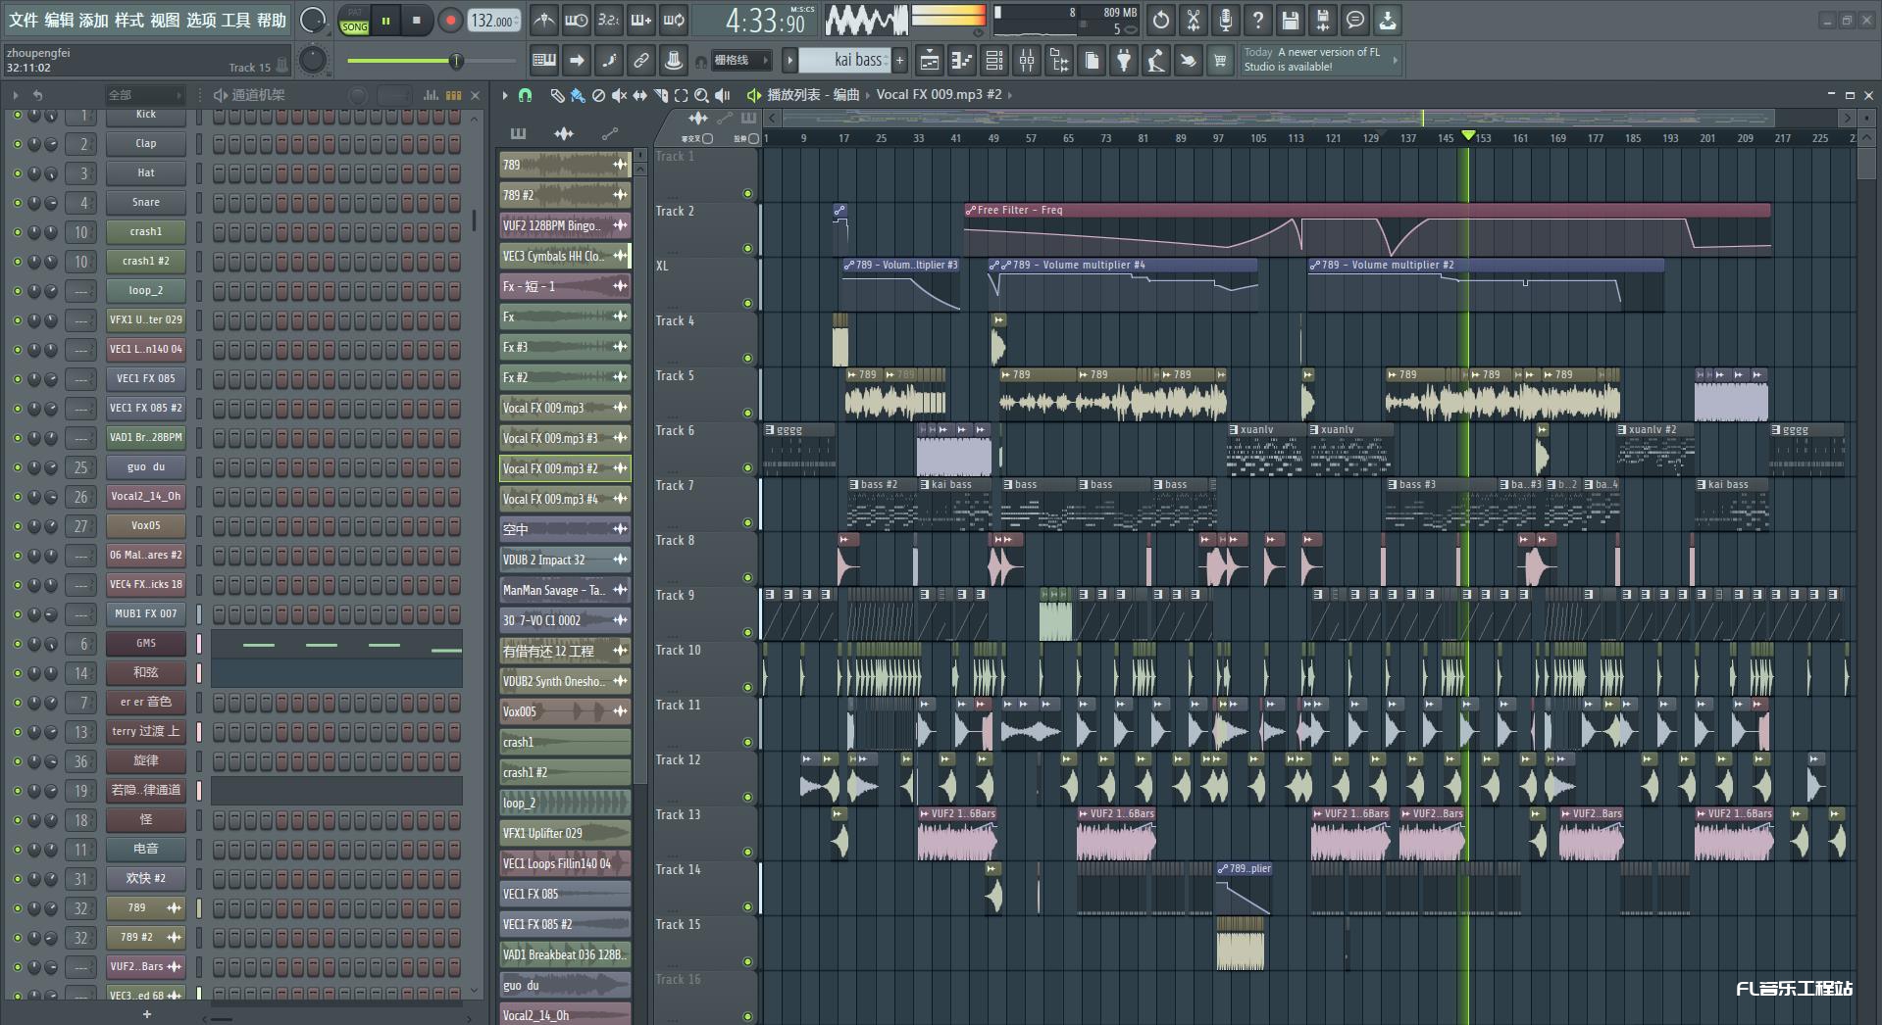This screenshot has width=1882, height=1025.
Task: Toggle channel rack graph editor icon
Action: coord(431,95)
